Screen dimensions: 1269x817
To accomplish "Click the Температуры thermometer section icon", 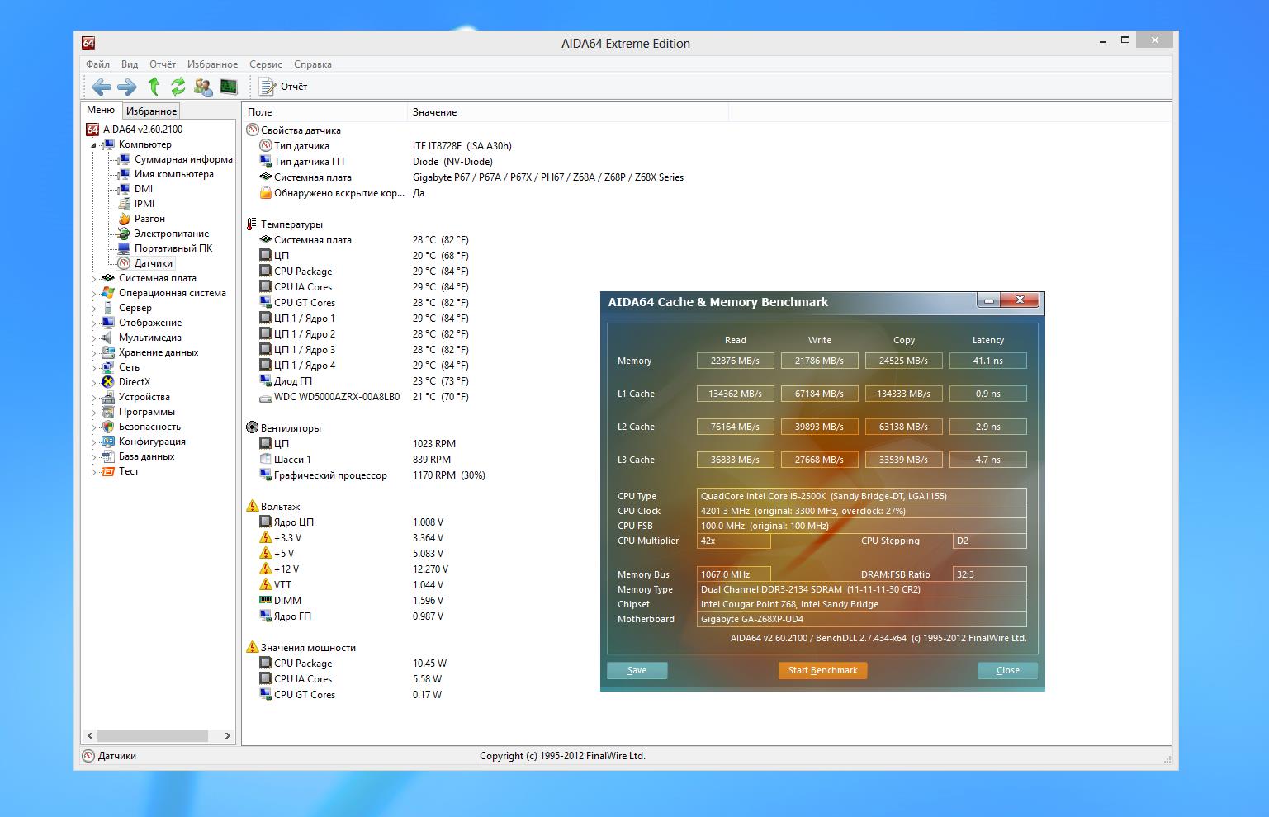I will [x=253, y=224].
